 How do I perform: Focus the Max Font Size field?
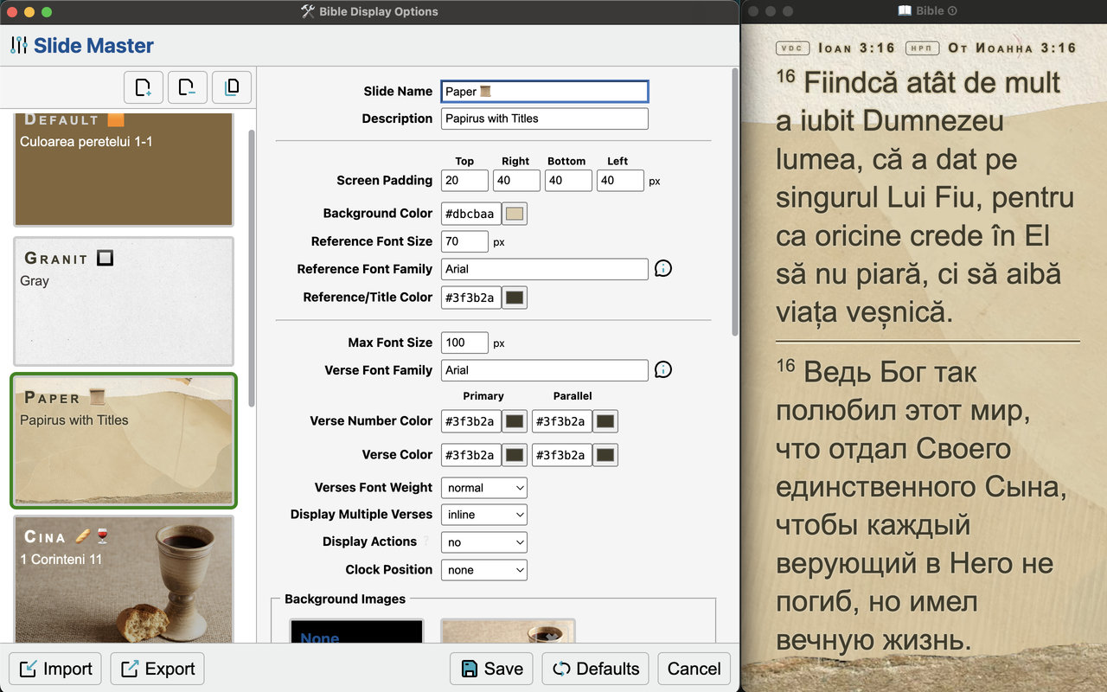pyautogui.click(x=464, y=343)
